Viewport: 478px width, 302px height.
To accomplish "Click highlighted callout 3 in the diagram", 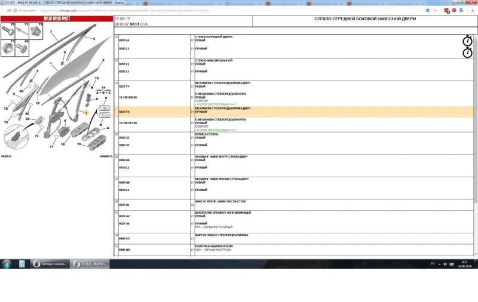I will (85, 112).
